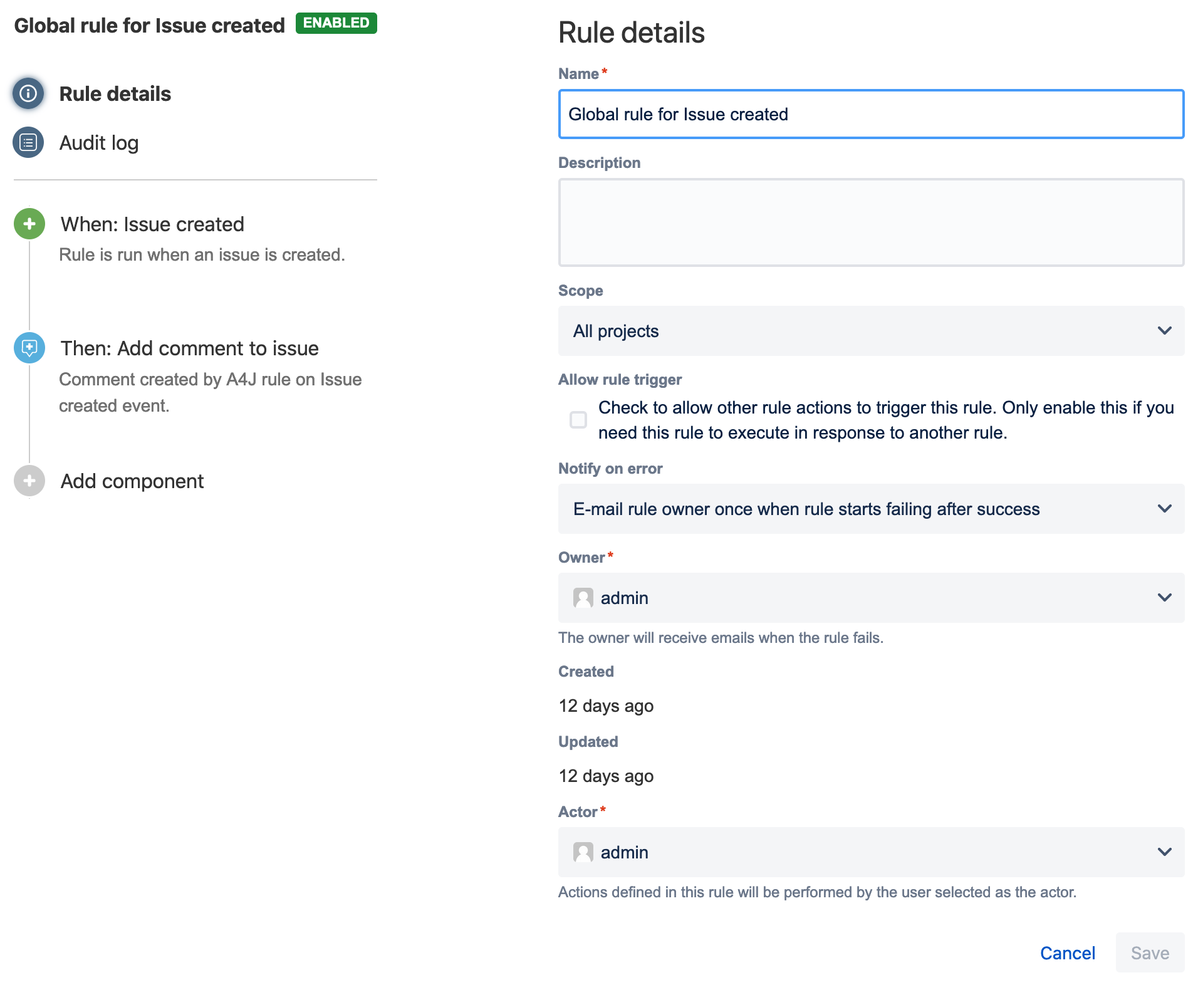Viewport: 1198px width, 985px height.
Task: Select Rule details in the sidebar
Action: click(x=115, y=94)
